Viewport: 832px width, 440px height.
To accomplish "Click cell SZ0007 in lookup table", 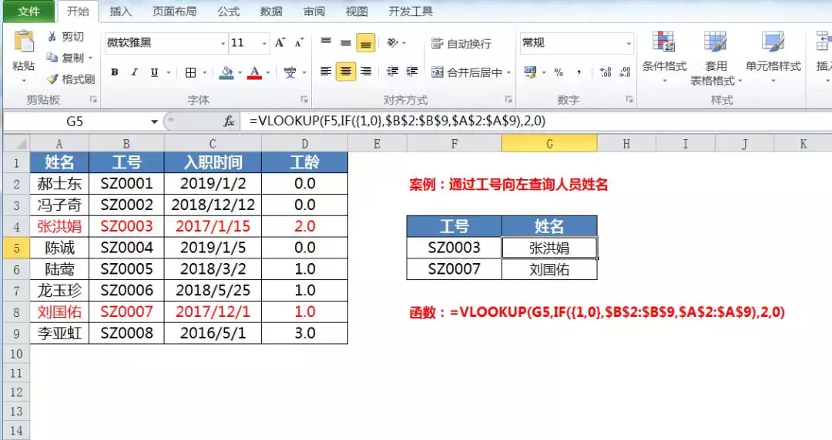I will tap(455, 268).
